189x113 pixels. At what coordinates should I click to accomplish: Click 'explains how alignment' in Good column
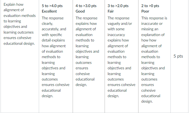coord(86,26)
